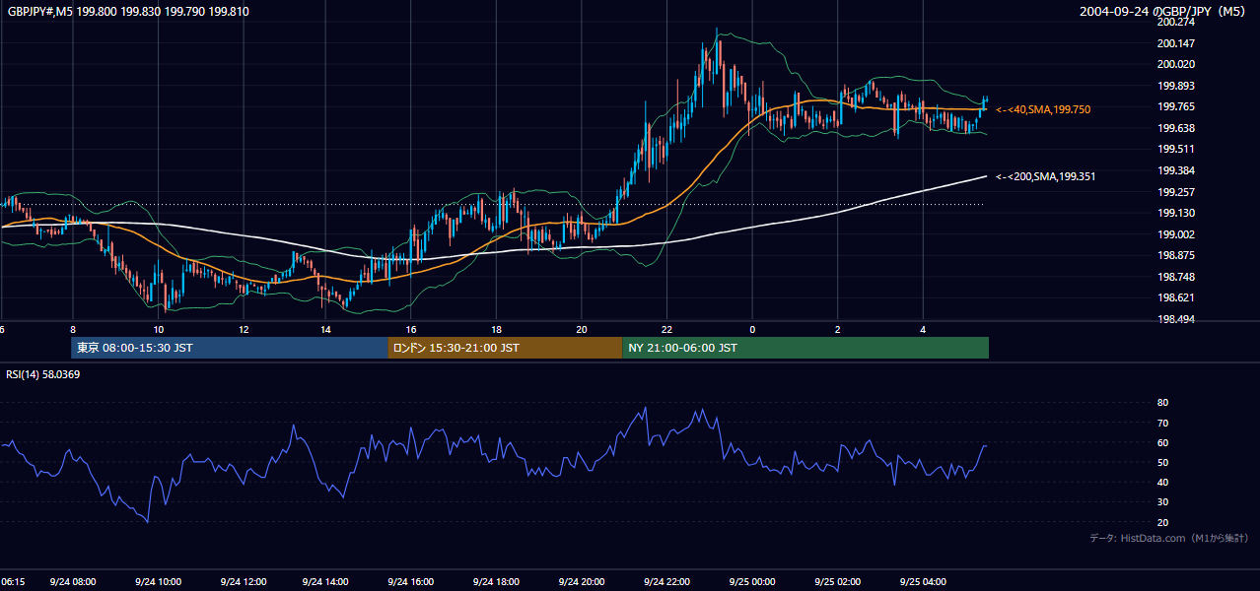
Task: Click the 200 SMA label 199.351
Action: (x=1046, y=176)
